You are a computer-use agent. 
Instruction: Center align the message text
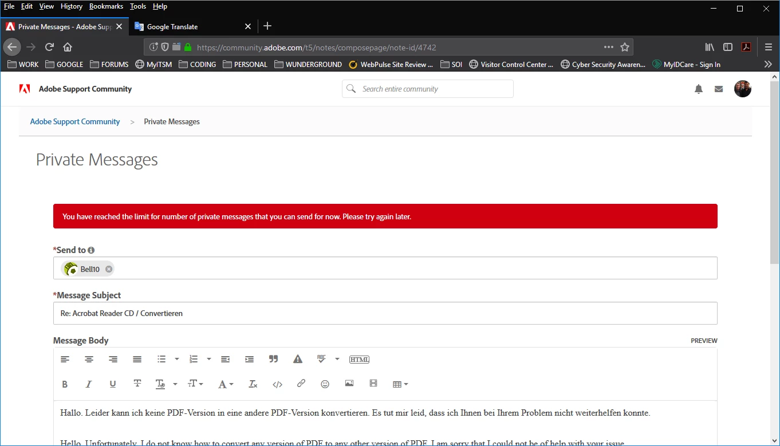(x=89, y=360)
